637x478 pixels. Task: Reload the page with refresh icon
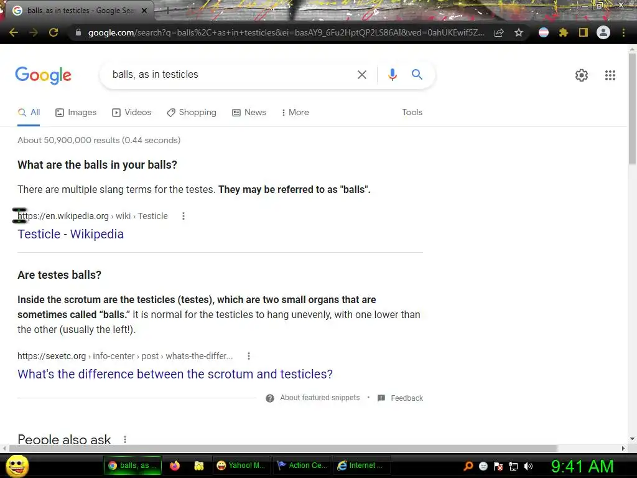53,32
